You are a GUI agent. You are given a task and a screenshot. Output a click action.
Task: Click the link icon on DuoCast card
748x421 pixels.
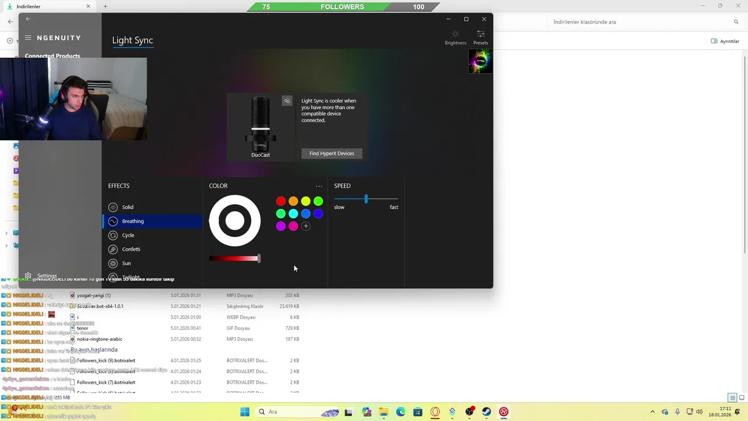point(287,101)
